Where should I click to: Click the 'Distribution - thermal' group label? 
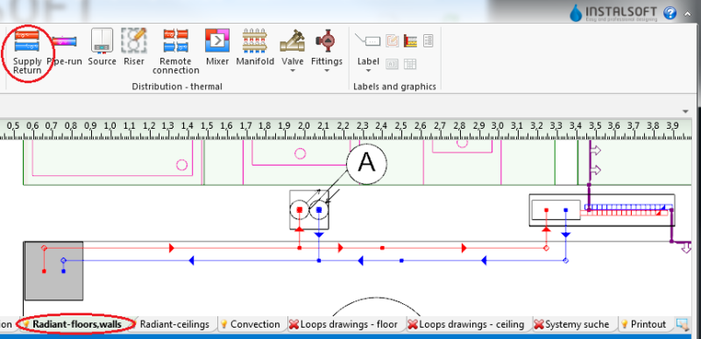point(177,87)
